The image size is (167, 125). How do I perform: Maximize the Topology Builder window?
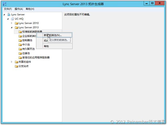pyautogui.click(x=152, y=3)
